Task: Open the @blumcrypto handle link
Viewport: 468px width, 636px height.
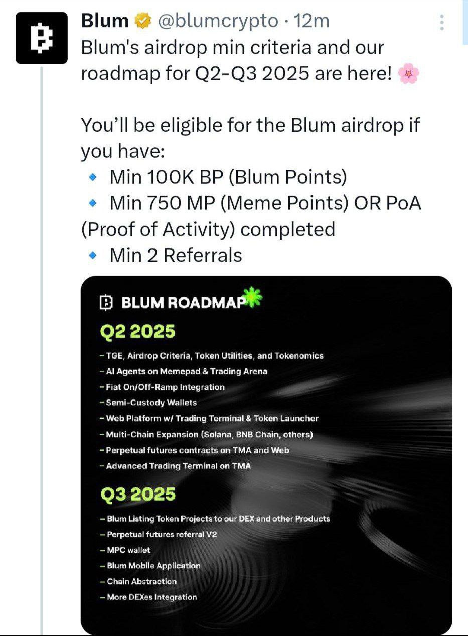Action: 218,21
